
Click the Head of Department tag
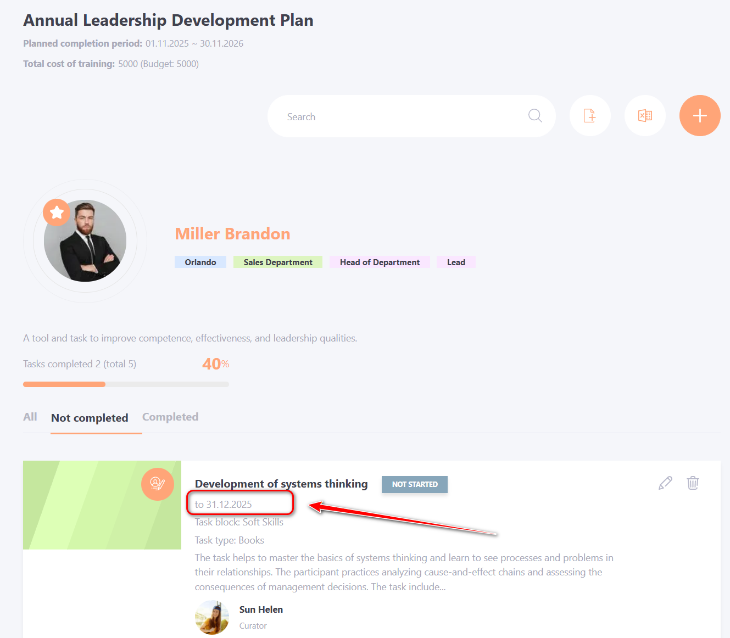pyautogui.click(x=380, y=262)
